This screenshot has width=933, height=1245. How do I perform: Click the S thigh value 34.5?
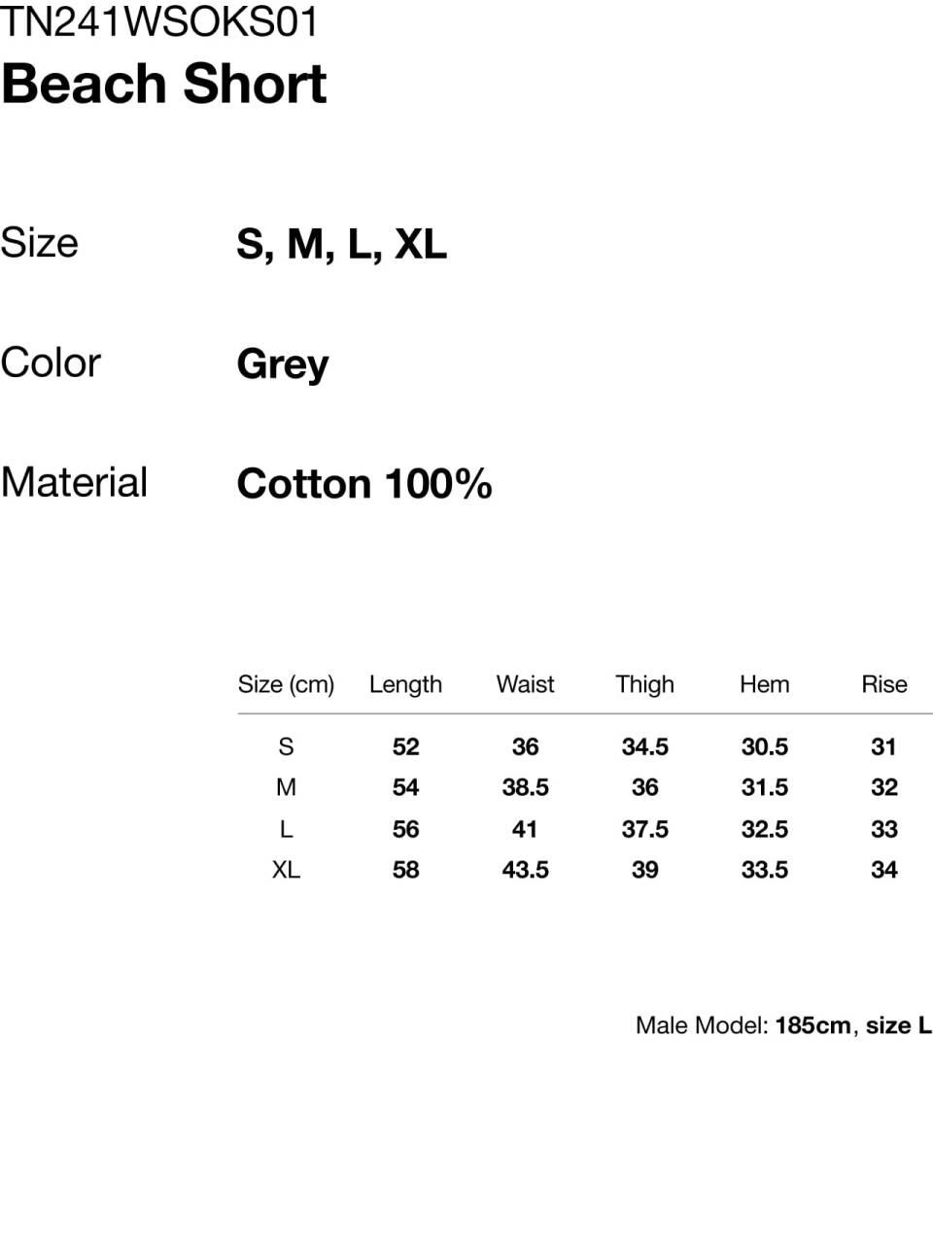pyautogui.click(x=644, y=746)
